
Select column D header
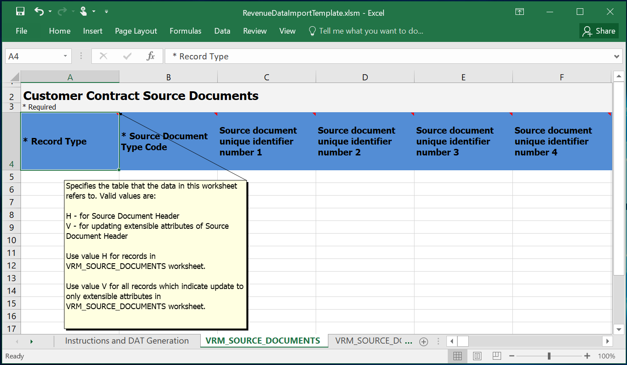(x=365, y=77)
